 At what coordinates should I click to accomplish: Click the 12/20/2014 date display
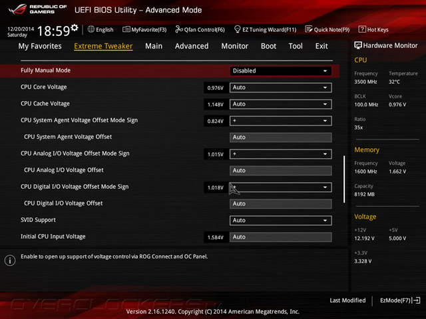coord(21,29)
